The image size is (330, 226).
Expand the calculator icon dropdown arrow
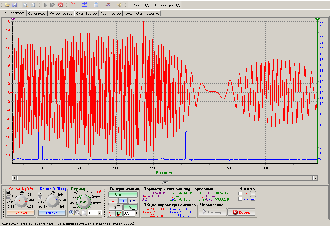tap(101, 5)
